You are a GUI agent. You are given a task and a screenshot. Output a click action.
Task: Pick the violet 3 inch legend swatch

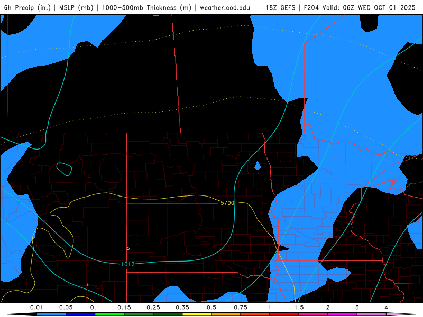tap(372, 314)
